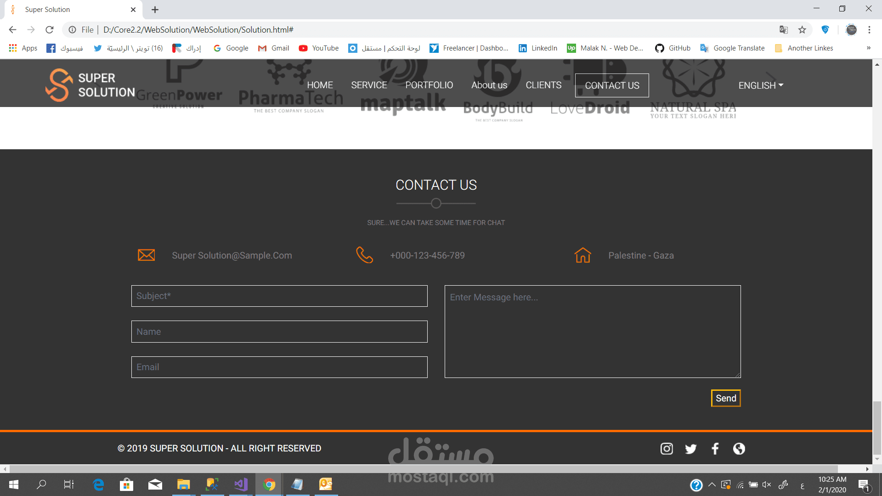Click the orange envelope email icon

146,255
